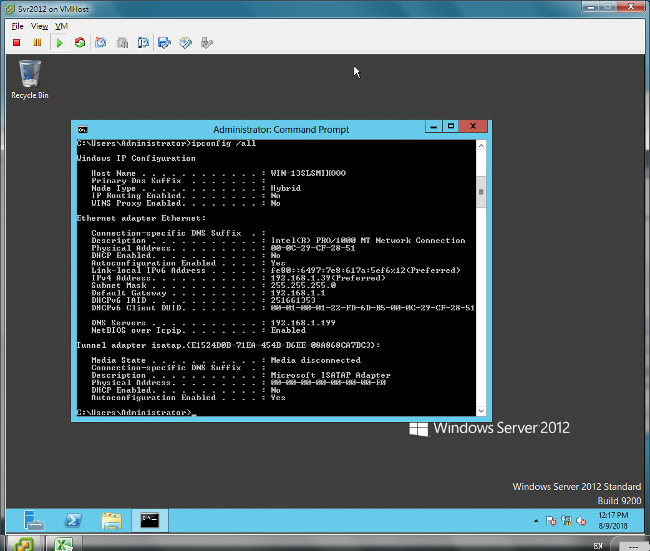Click the Action Center flag tray icon

coord(551,520)
